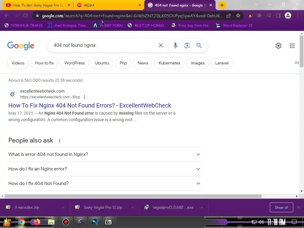Open the Chrome three-dot menu

pyautogui.click(x=297, y=15)
